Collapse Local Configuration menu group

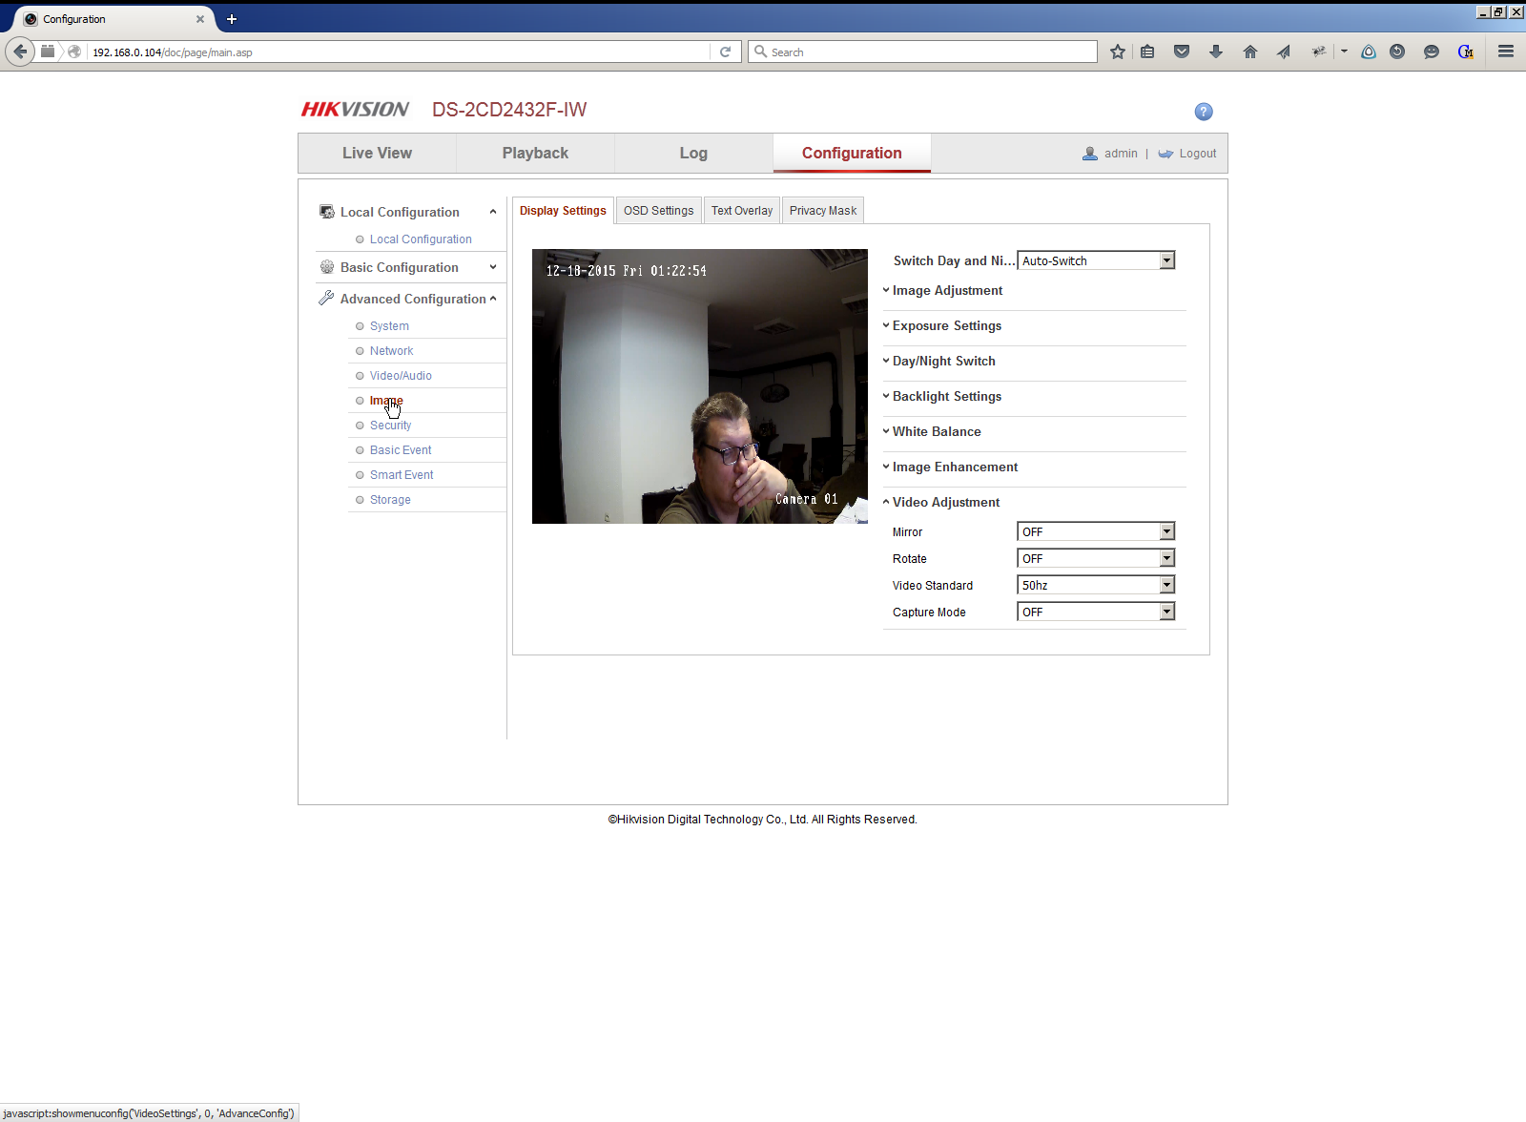click(x=410, y=212)
